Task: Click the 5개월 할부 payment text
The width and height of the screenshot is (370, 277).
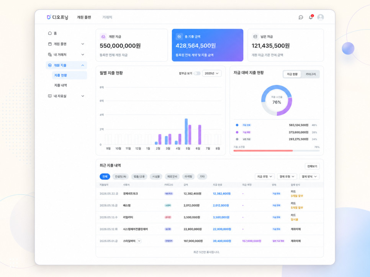Action: coord(297,207)
